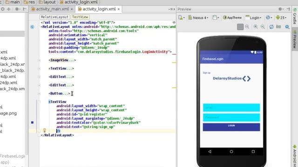Screen dimensions: 298x167
Task: Open Preview panel gear options
Action: [x=281, y=9]
